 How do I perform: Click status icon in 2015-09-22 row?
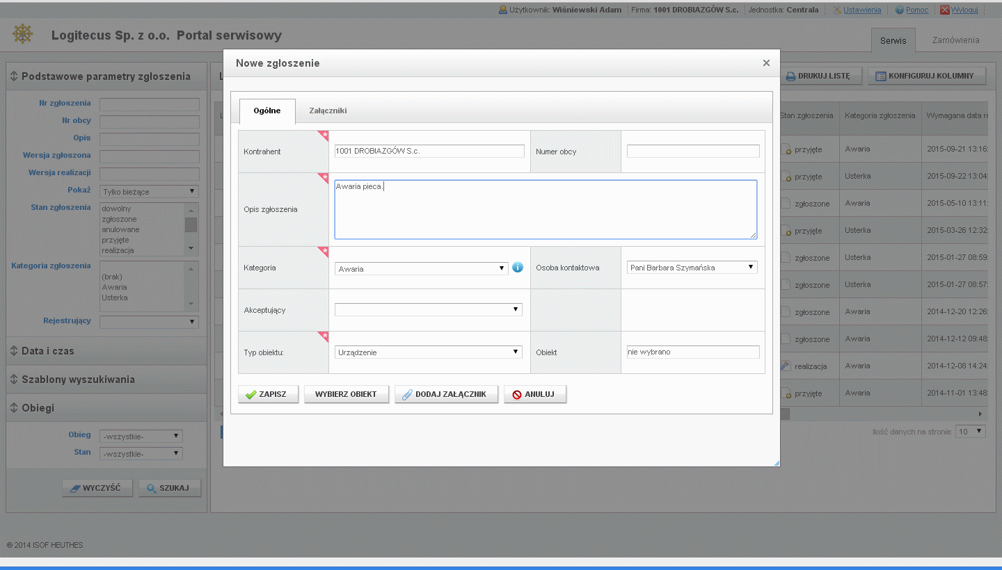(786, 177)
